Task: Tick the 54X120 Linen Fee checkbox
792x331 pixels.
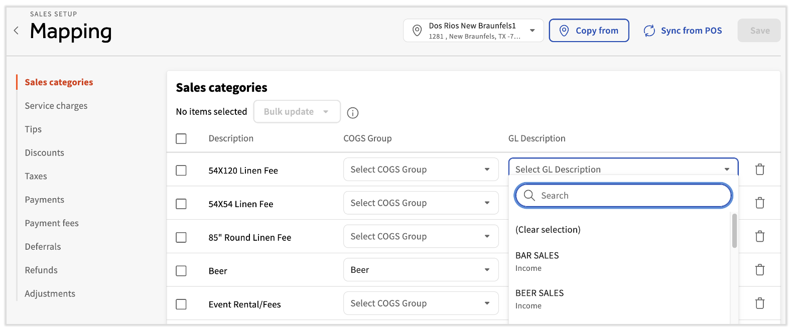Action: [181, 171]
